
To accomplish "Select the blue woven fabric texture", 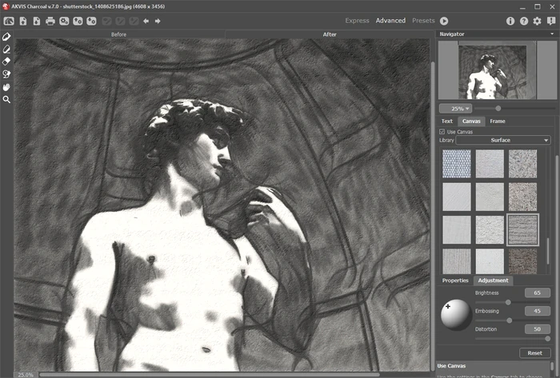I will point(457,164).
